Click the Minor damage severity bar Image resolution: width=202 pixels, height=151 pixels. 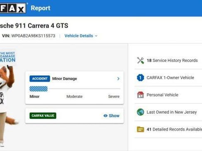point(38,89)
